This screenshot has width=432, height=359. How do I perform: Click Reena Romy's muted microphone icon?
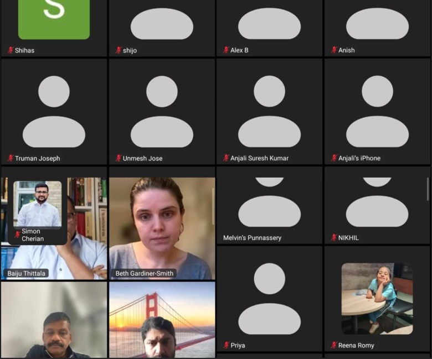coord(334,345)
